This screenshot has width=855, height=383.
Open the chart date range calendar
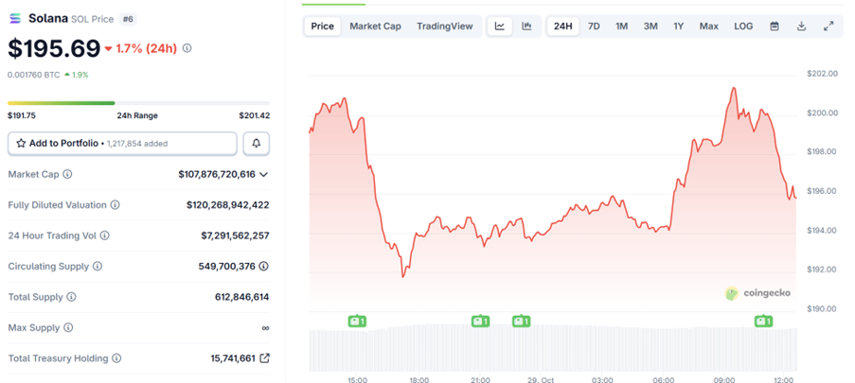coord(775,26)
